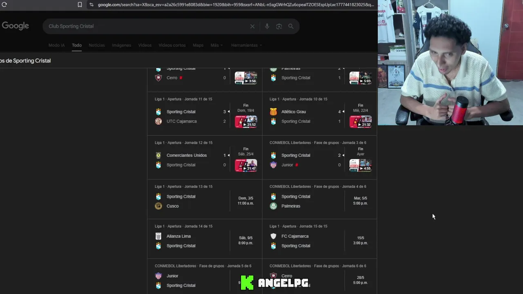Click the Comerciantes Unidos team crest
523x294 pixels.
[159, 155]
